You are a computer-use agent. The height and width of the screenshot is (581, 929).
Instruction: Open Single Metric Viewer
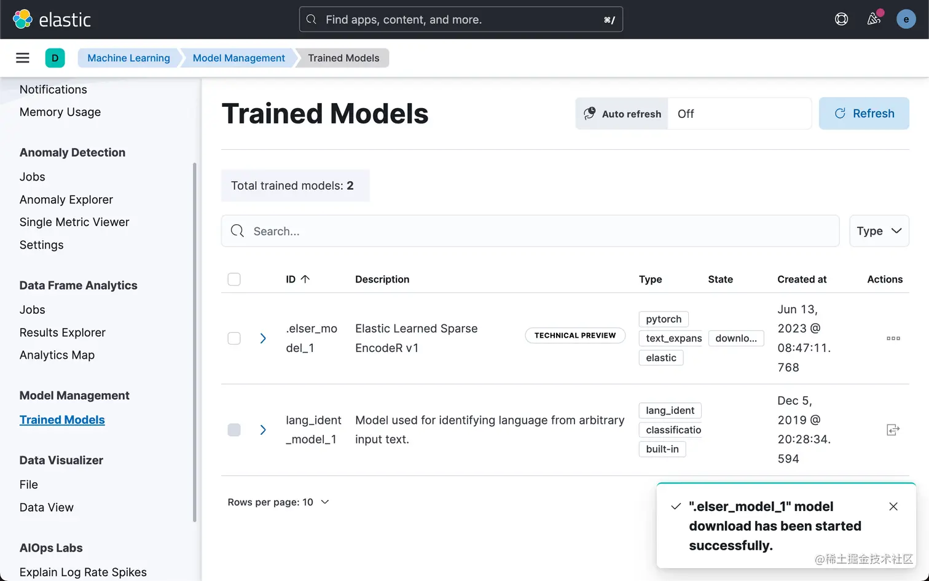click(x=74, y=222)
